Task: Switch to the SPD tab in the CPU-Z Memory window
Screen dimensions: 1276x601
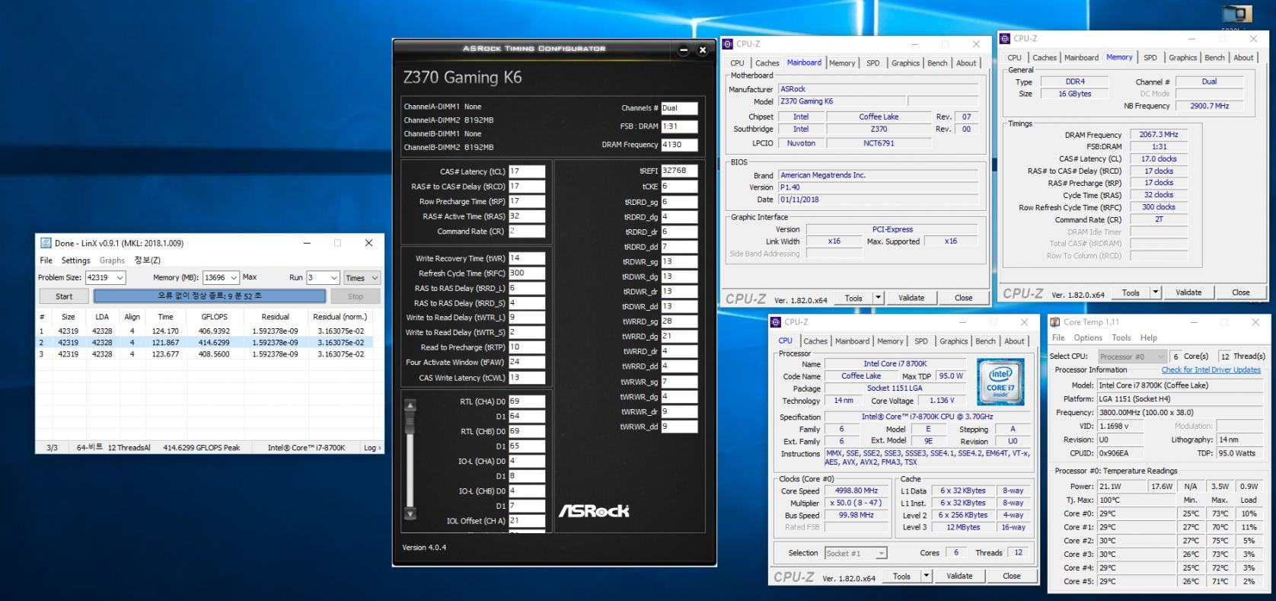Action: (1150, 58)
